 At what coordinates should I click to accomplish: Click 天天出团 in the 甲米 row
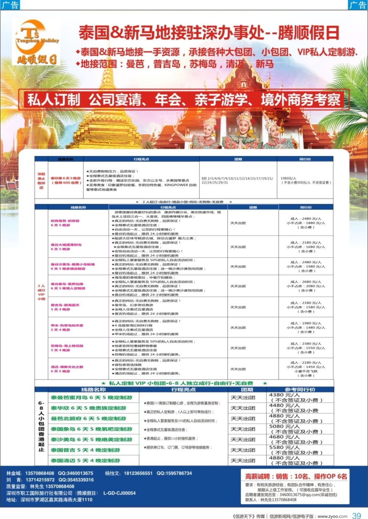click(238, 327)
